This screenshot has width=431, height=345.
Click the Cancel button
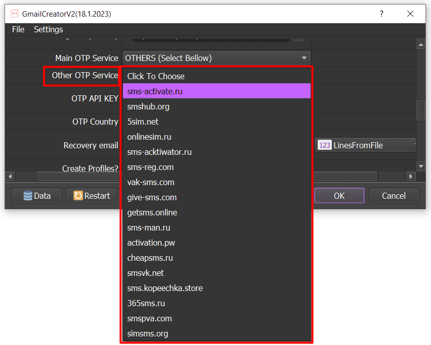(394, 196)
